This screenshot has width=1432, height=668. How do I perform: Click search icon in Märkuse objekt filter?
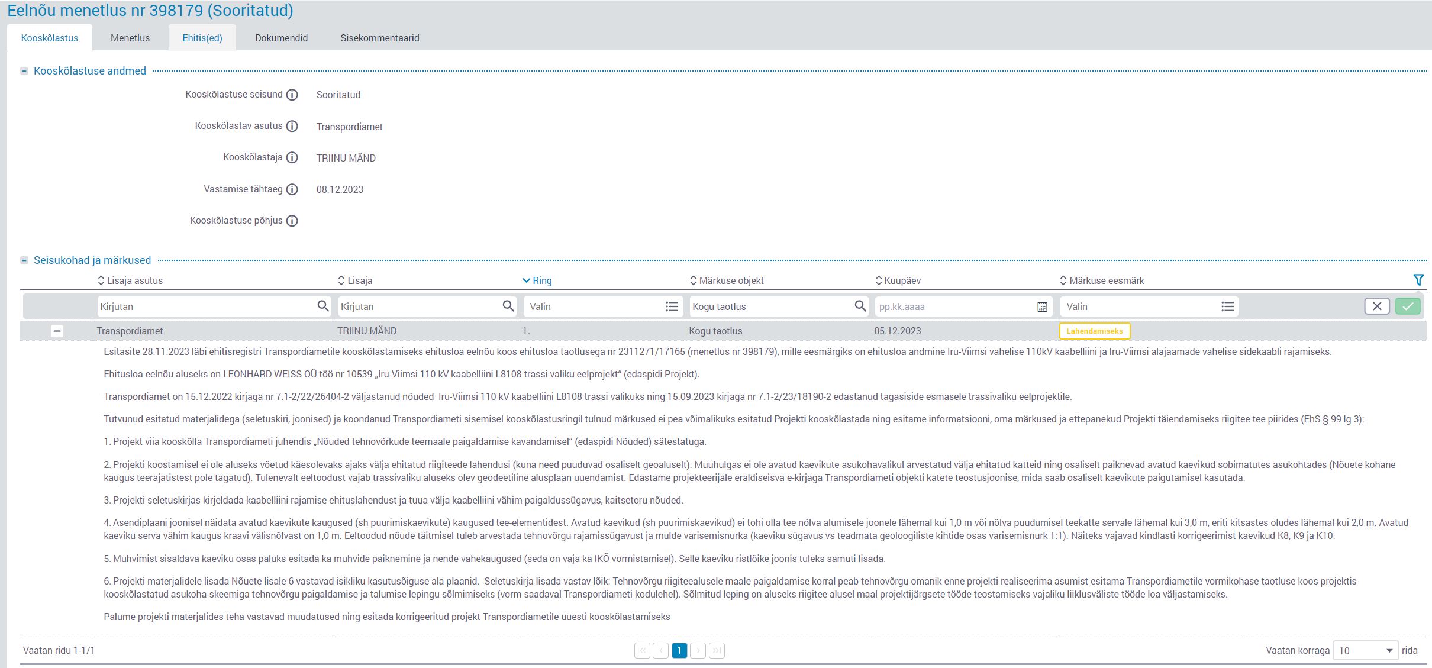860,306
